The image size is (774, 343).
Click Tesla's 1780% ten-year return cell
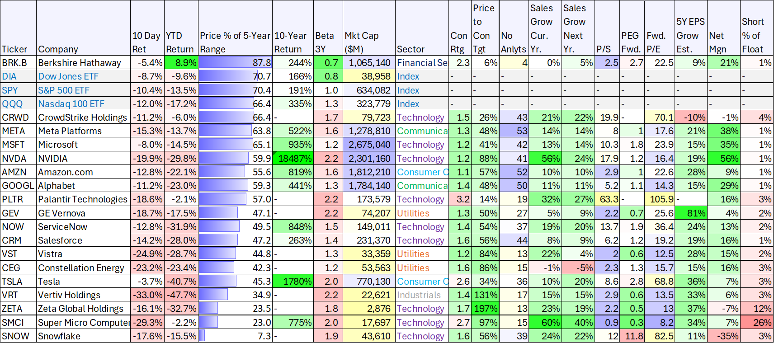click(293, 281)
